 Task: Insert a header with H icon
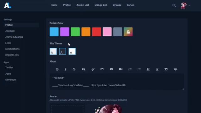point(148,69)
